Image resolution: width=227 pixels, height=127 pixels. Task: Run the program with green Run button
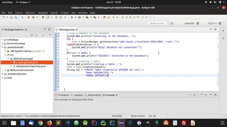pos(79,17)
